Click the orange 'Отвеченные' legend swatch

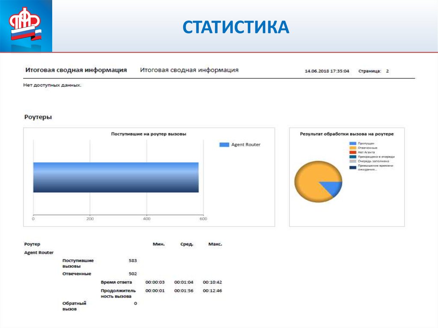click(353, 148)
